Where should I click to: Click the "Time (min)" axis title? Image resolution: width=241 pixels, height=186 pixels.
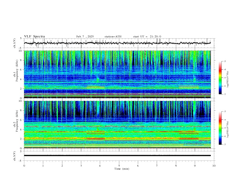122,169
